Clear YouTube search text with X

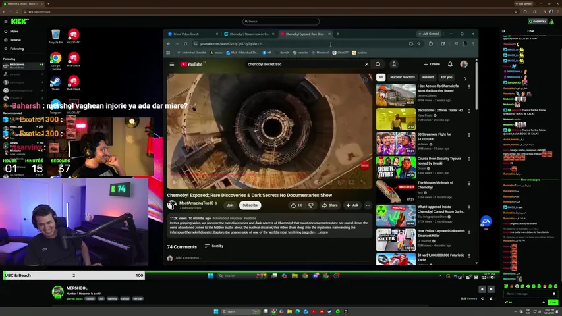click(x=366, y=64)
